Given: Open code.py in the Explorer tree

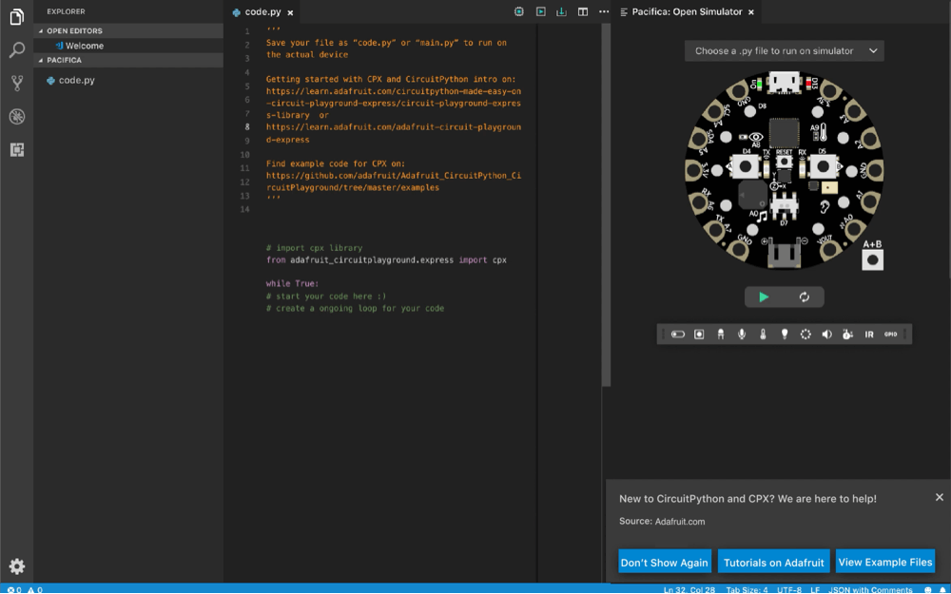Looking at the screenshot, I should point(76,80).
